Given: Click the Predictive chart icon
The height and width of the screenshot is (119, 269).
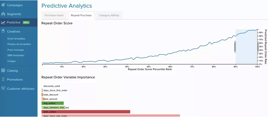Looking at the screenshot, I should click(3, 22).
